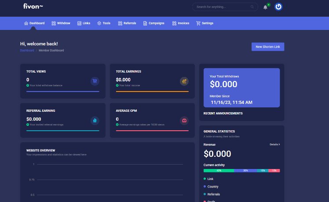Click the Average CPM icon
This screenshot has height=202, width=329.
(x=184, y=121)
